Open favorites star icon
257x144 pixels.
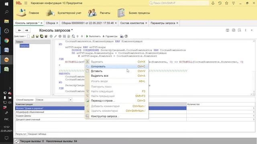226,3
